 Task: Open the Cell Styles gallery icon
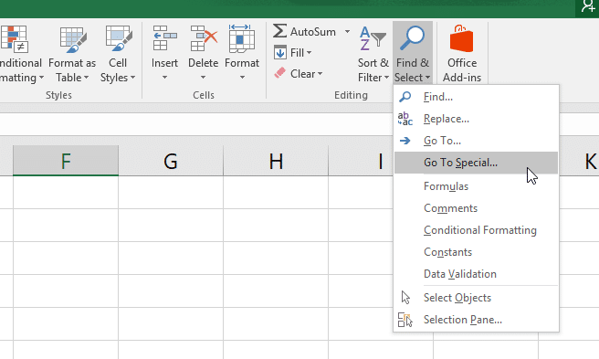tap(119, 39)
